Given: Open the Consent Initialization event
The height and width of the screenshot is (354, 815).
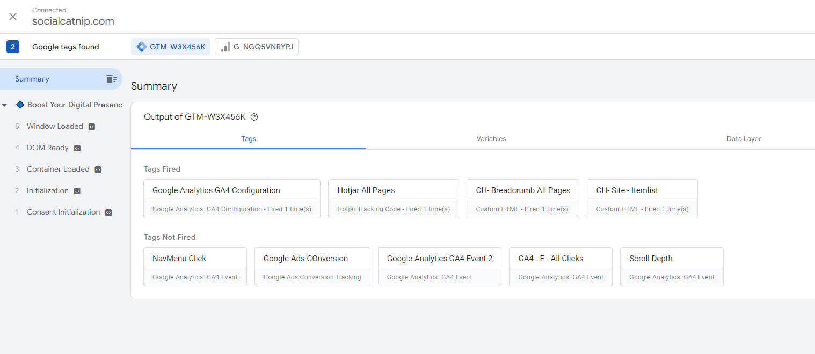Looking at the screenshot, I should pyautogui.click(x=63, y=212).
